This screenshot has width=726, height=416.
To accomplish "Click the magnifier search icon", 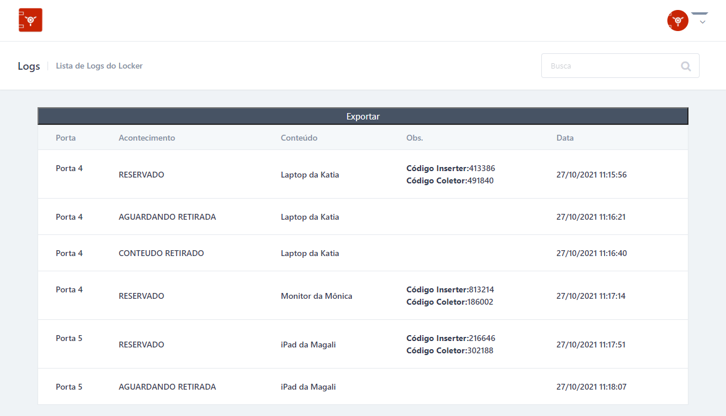I will click(x=686, y=66).
